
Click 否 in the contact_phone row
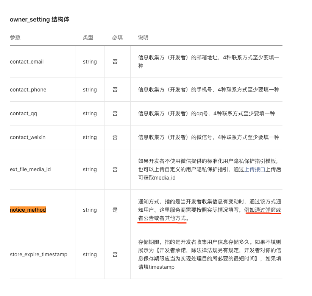click(x=115, y=90)
